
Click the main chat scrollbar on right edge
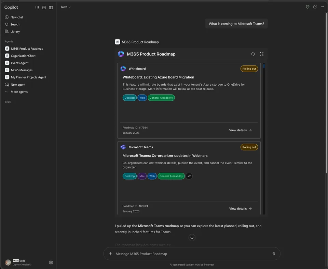[x=326, y=93]
